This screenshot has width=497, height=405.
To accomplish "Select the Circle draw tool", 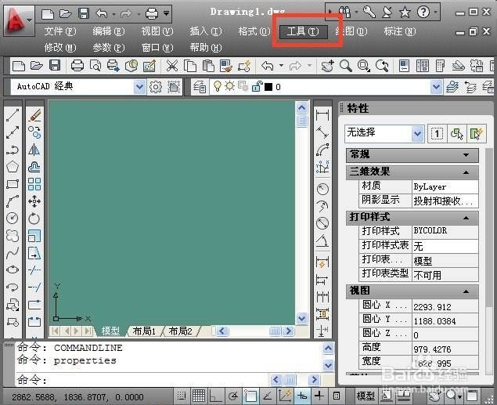I will coord(13,219).
